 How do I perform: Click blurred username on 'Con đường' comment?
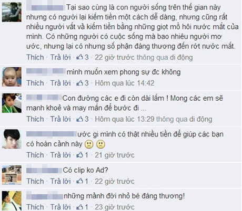pos(44,98)
